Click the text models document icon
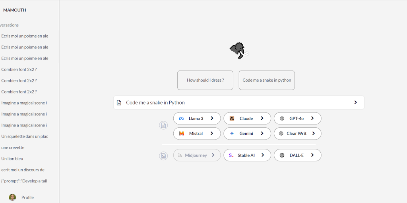Screen dimensions: 407x203 (163, 125)
